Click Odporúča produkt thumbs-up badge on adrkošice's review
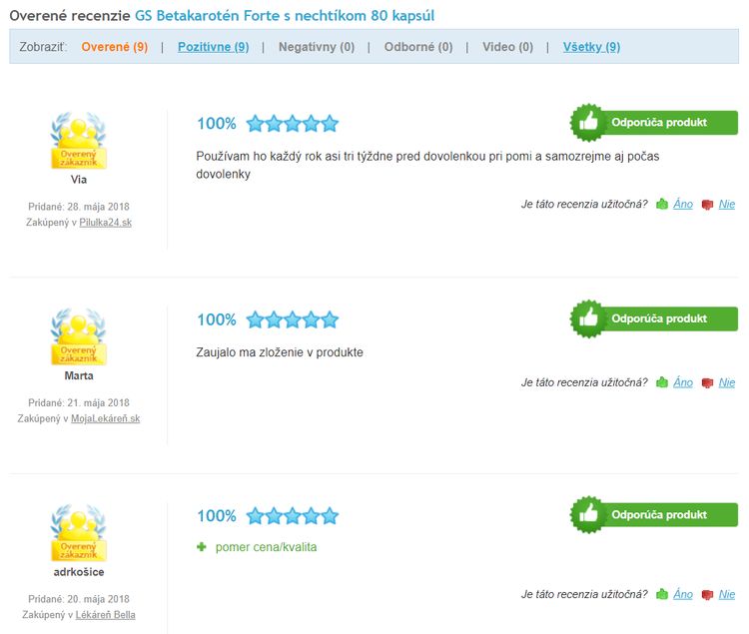The height and width of the screenshot is (634, 749). click(x=654, y=515)
